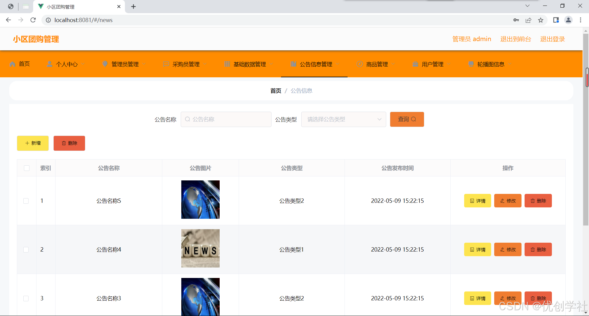This screenshot has width=589, height=316.
Task: Open a new browser tab
Action: [x=133, y=6]
